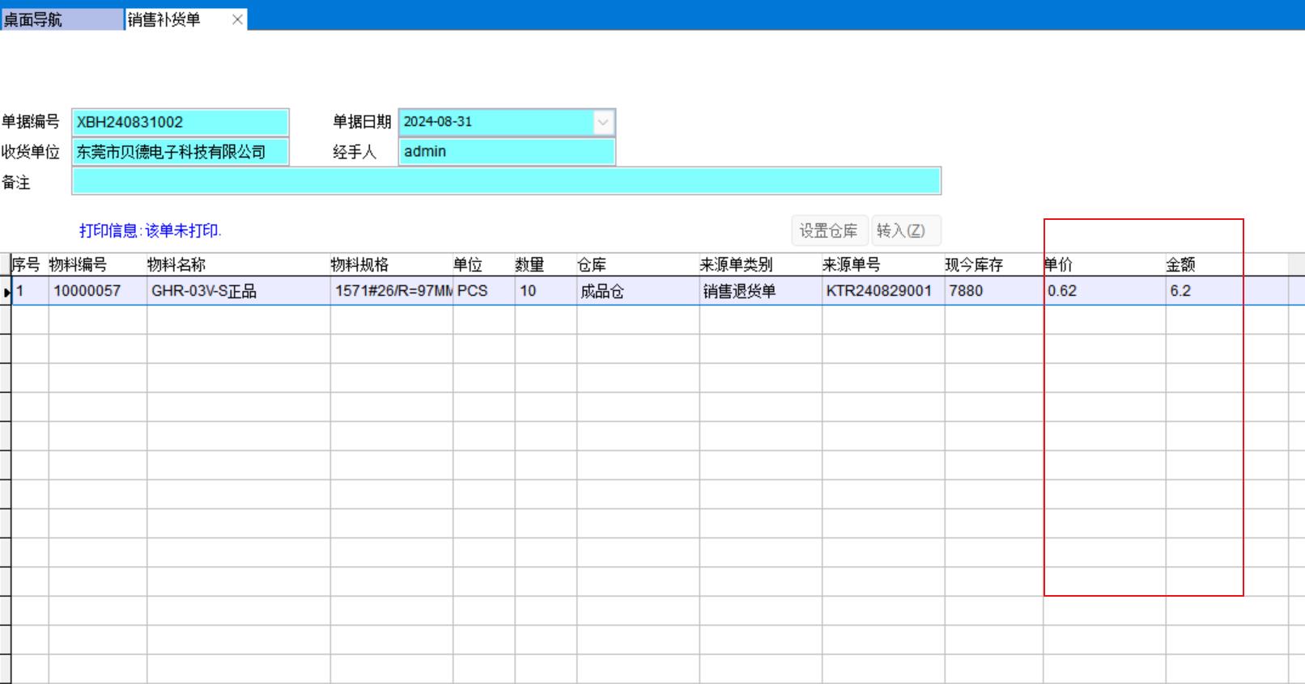Click the quantity cell showing 10
The image size is (1305, 684).
coord(545,291)
